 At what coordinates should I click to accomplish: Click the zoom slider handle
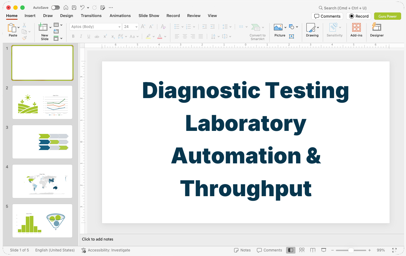point(351,250)
